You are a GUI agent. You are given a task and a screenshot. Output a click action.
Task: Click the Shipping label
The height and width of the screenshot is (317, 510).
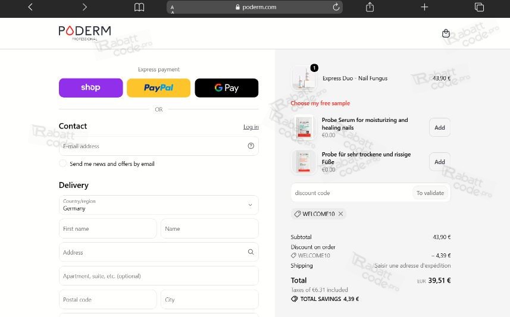[x=302, y=266]
